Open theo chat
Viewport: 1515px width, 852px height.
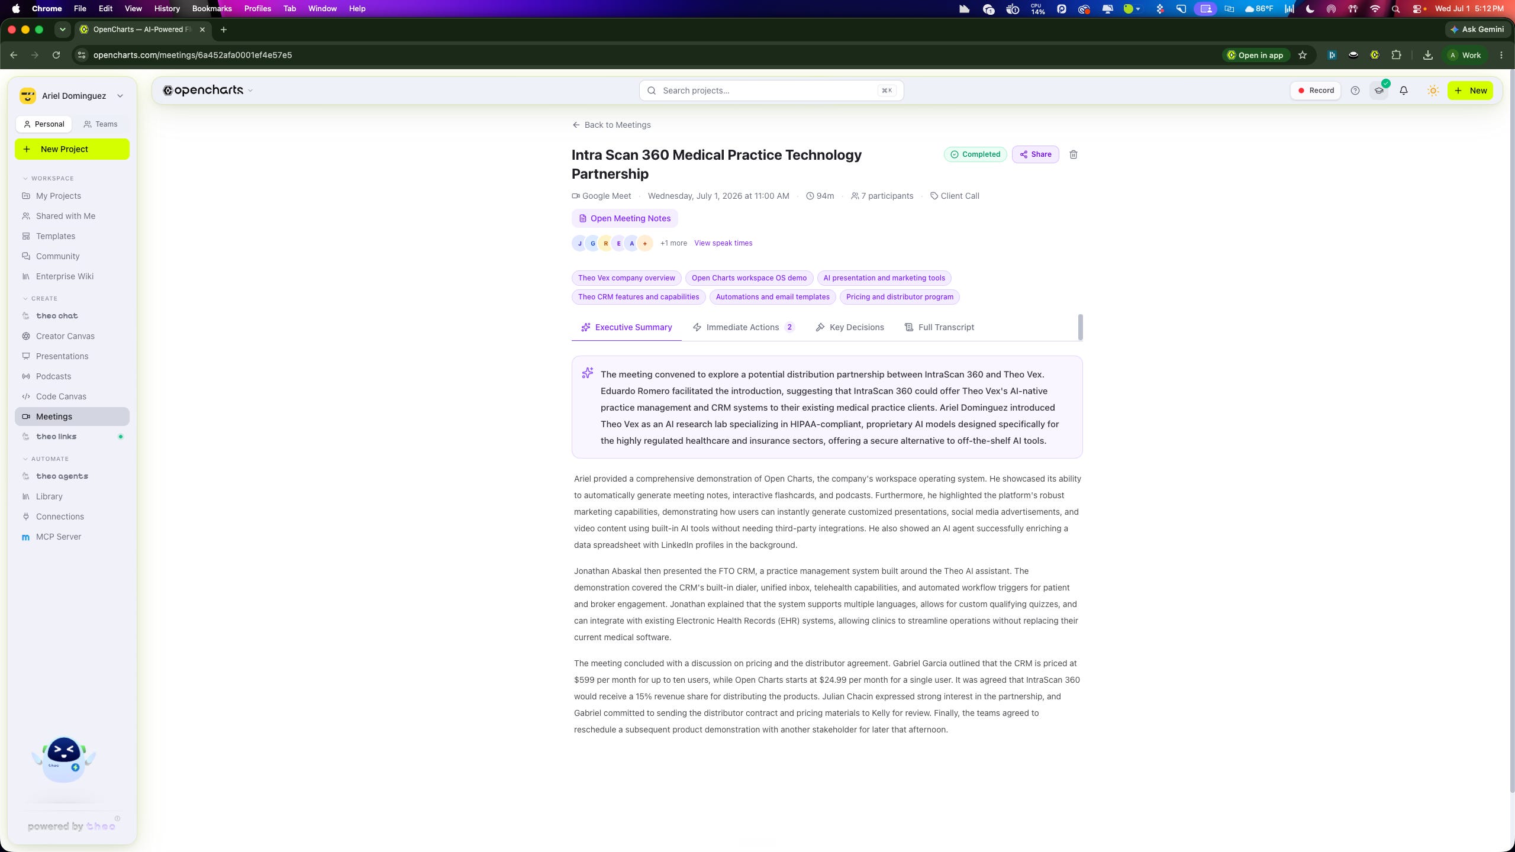tap(72, 316)
